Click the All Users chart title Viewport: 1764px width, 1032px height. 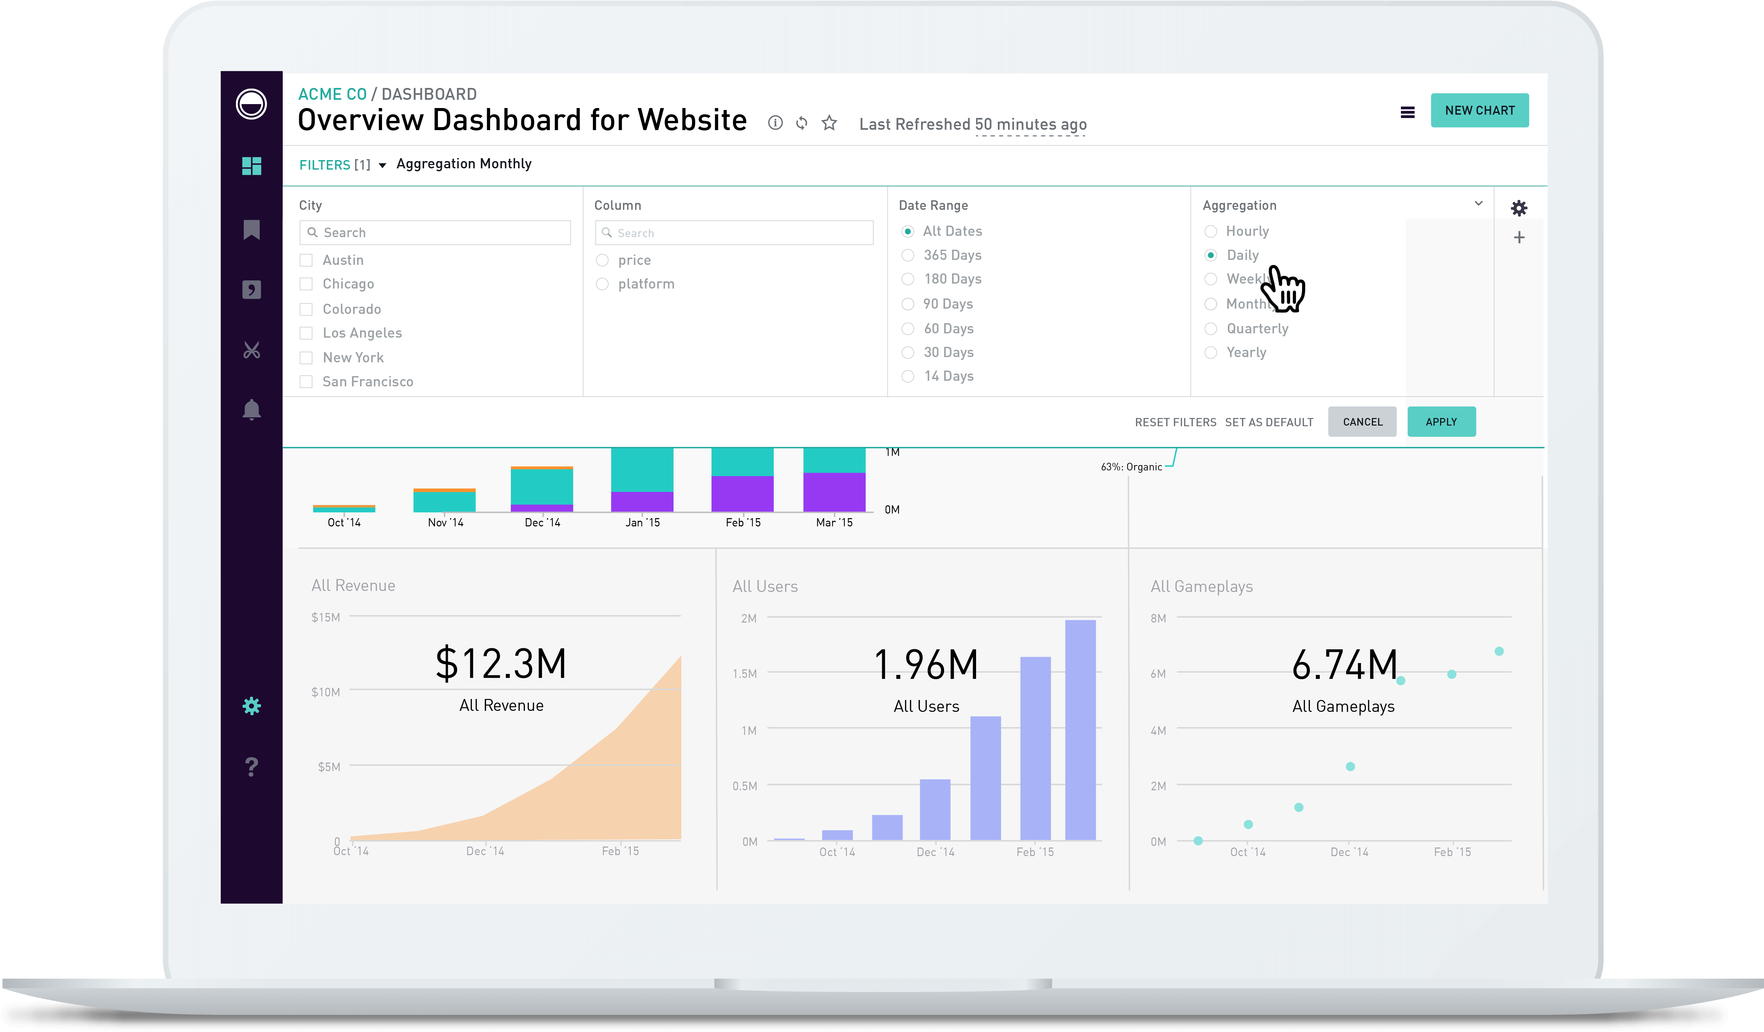pos(765,586)
